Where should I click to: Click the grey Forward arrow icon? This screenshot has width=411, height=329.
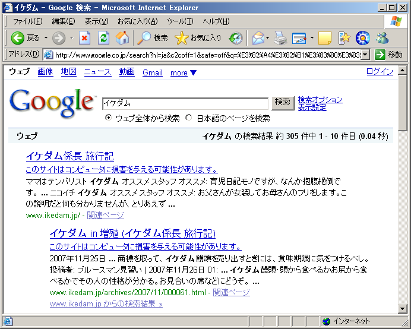pos(59,38)
